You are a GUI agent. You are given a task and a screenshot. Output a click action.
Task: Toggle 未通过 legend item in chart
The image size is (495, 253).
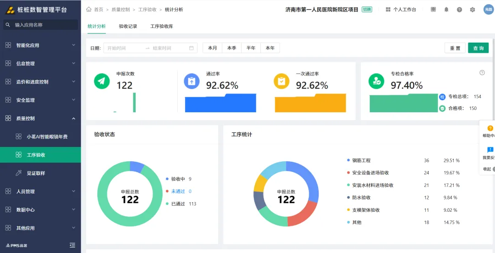[x=179, y=192]
